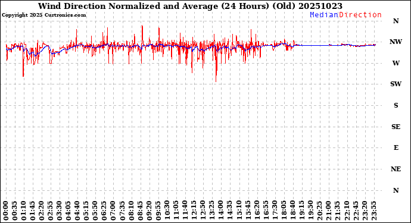Image resolution: width=411 pixels, height=223 pixels.
Task: Click the 09:20 time label
Action: [149, 211]
